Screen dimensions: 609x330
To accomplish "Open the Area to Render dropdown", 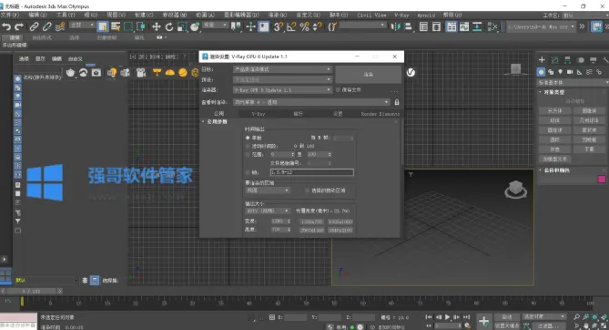I will [x=268, y=191].
